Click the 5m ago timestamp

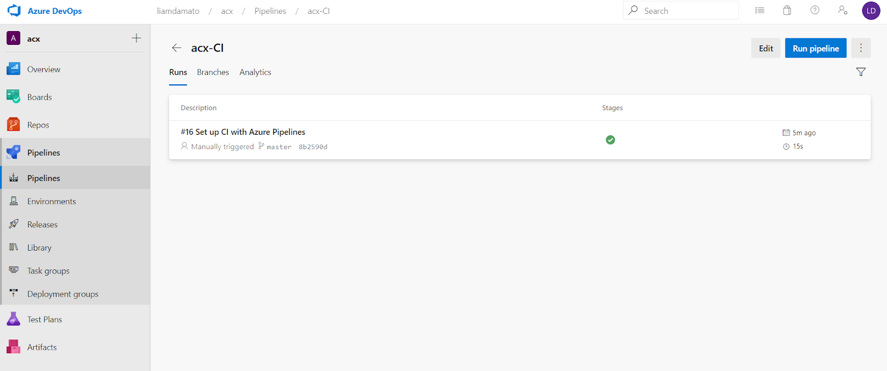point(804,133)
